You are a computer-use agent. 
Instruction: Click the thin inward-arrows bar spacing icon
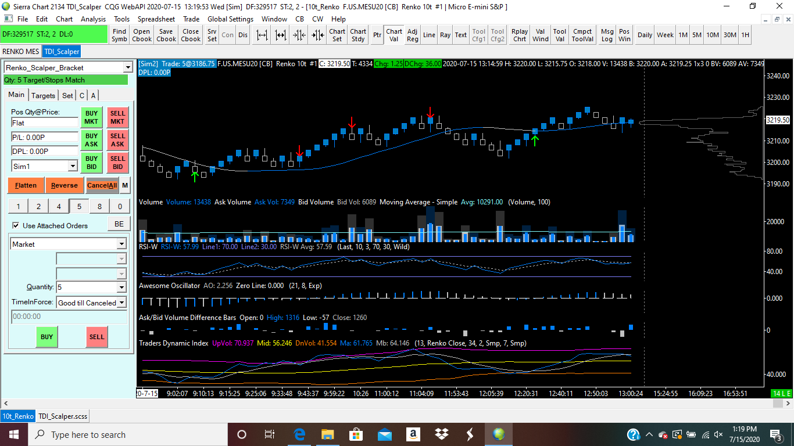(299, 35)
